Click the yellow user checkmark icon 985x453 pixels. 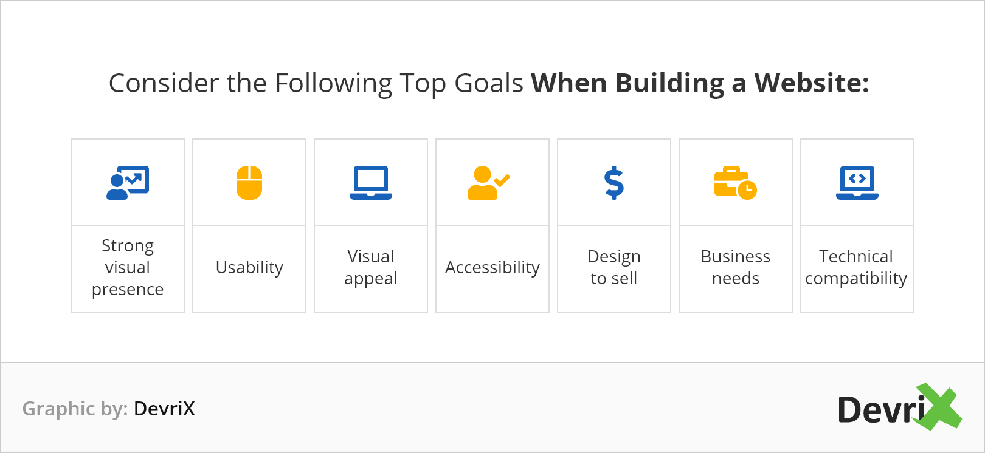coord(489,183)
